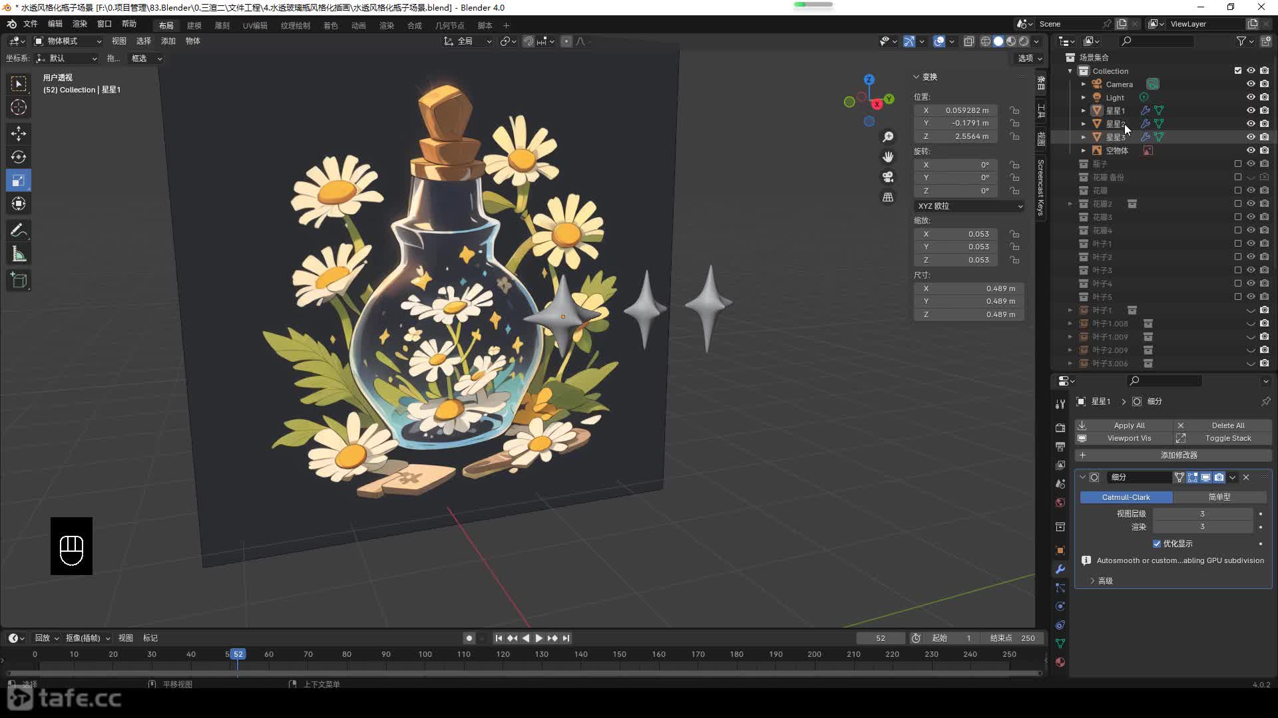Click the Delete All button

coord(1223,425)
